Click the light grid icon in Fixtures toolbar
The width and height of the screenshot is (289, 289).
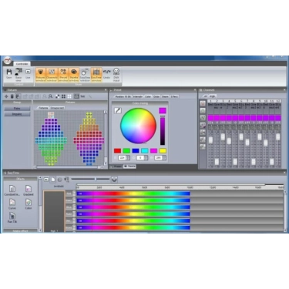69,96
